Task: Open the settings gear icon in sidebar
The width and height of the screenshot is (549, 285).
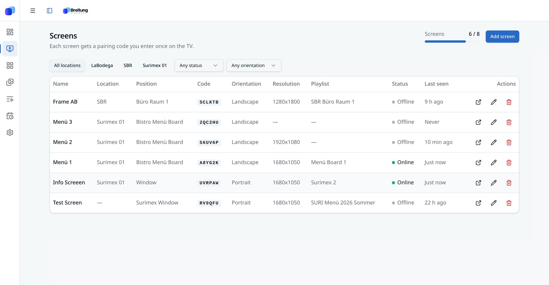Action: 10,133
